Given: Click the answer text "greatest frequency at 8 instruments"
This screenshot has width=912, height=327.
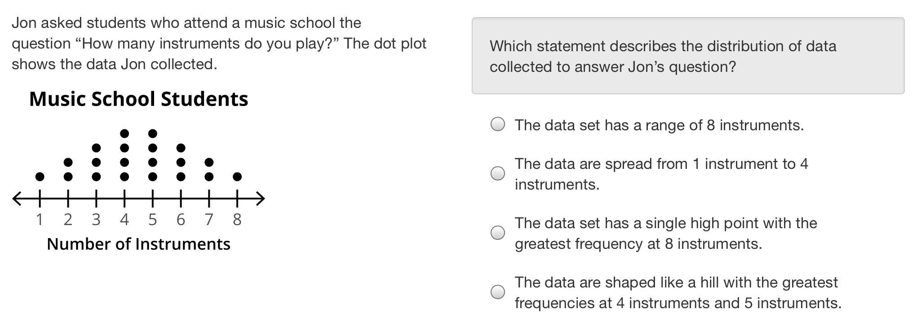Looking at the screenshot, I should 638,244.
